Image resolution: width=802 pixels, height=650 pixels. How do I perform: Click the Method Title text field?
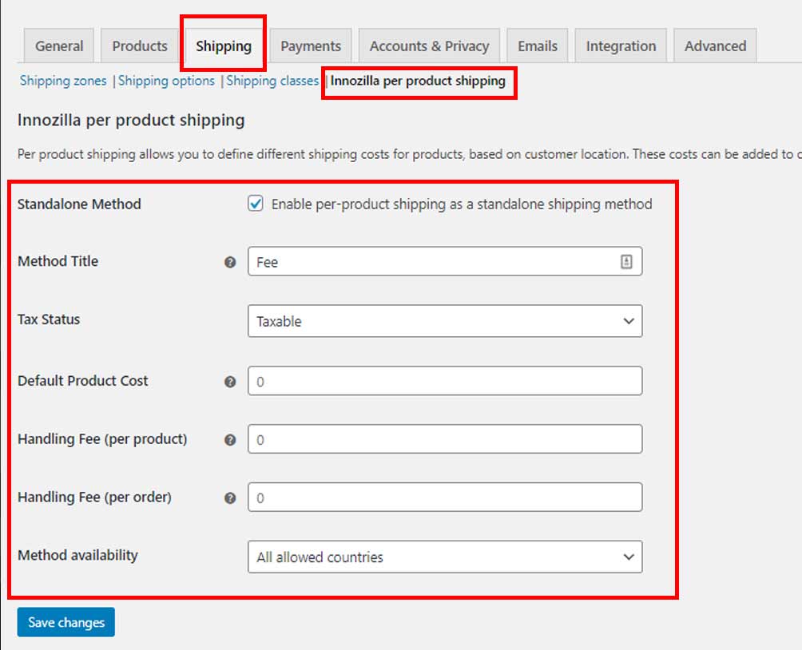click(445, 261)
